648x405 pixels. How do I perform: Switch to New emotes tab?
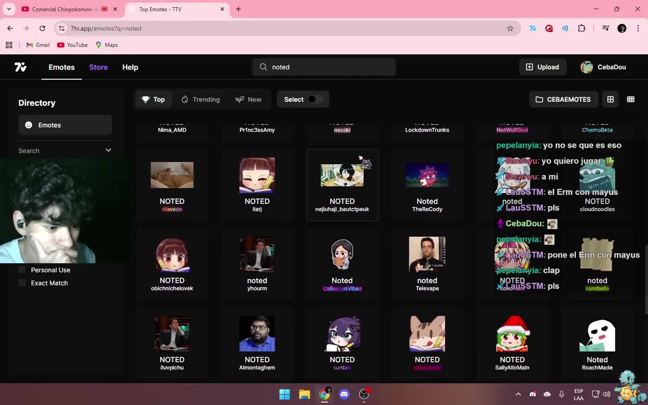coord(249,99)
